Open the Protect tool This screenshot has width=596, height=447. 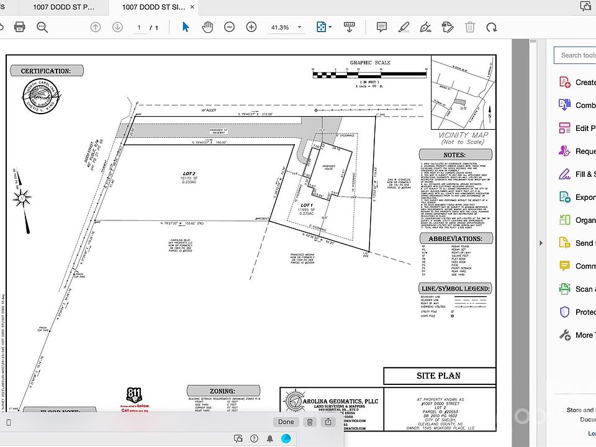click(577, 312)
